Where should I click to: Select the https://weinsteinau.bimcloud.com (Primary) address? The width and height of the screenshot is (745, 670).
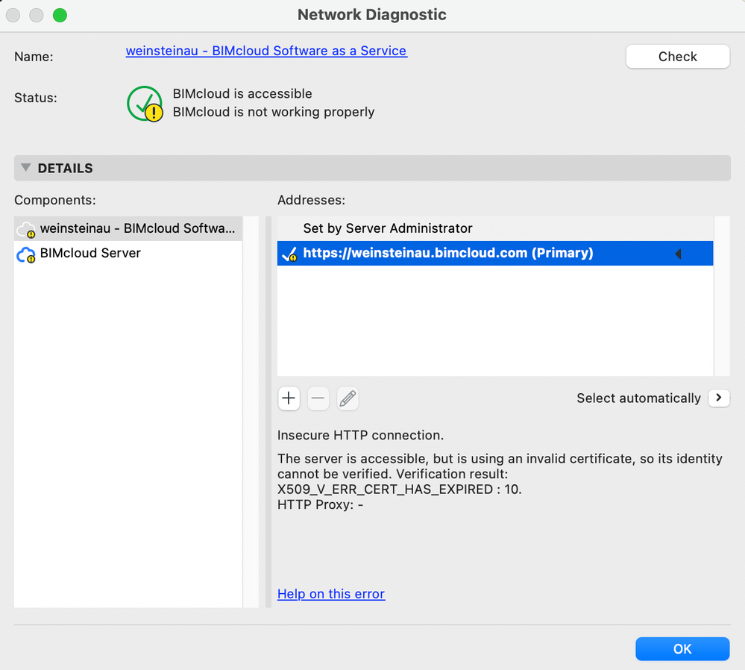(495, 253)
